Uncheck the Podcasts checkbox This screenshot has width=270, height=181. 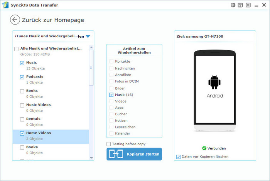[x=22, y=77]
